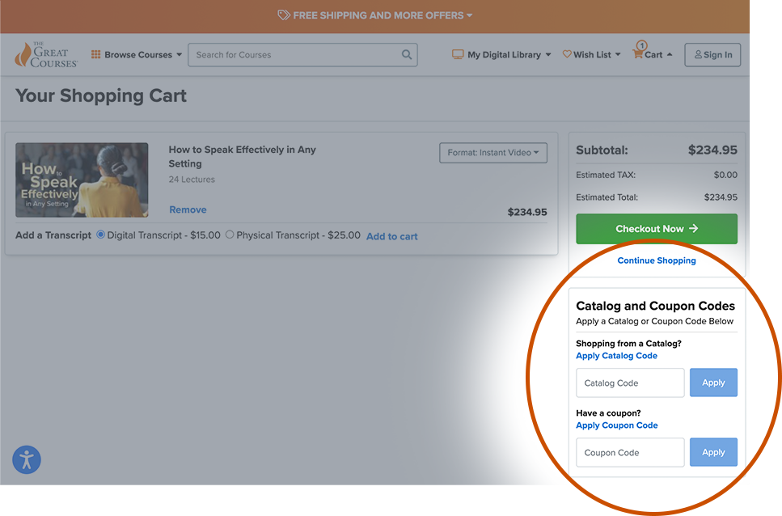Click The Great Courses logo
The width and height of the screenshot is (782, 516).
click(45, 54)
